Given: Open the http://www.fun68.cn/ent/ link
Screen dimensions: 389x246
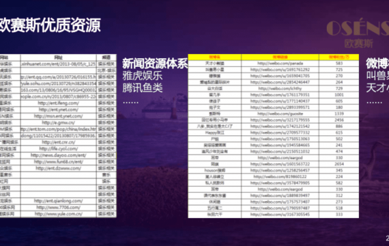Looking at the screenshot, I should (59, 162).
